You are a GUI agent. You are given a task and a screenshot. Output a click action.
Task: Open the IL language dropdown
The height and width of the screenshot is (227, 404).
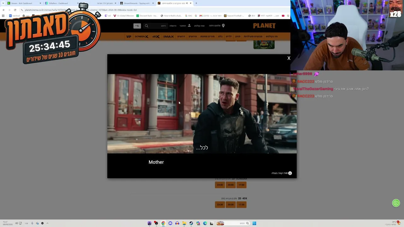click(x=137, y=26)
